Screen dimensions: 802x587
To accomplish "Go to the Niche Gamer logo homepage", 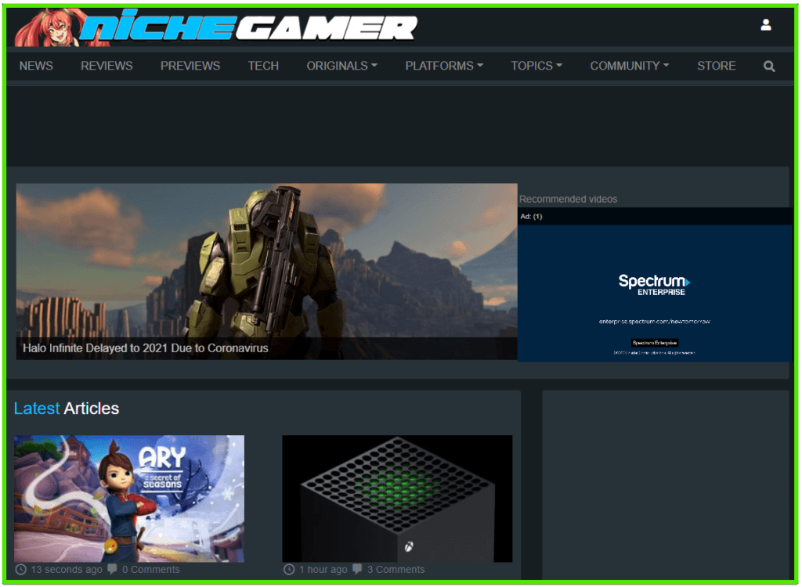I will 216,27.
